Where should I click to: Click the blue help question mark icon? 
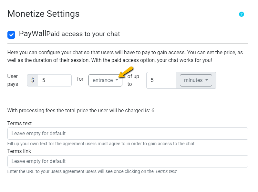pyautogui.click(x=241, y=14)
